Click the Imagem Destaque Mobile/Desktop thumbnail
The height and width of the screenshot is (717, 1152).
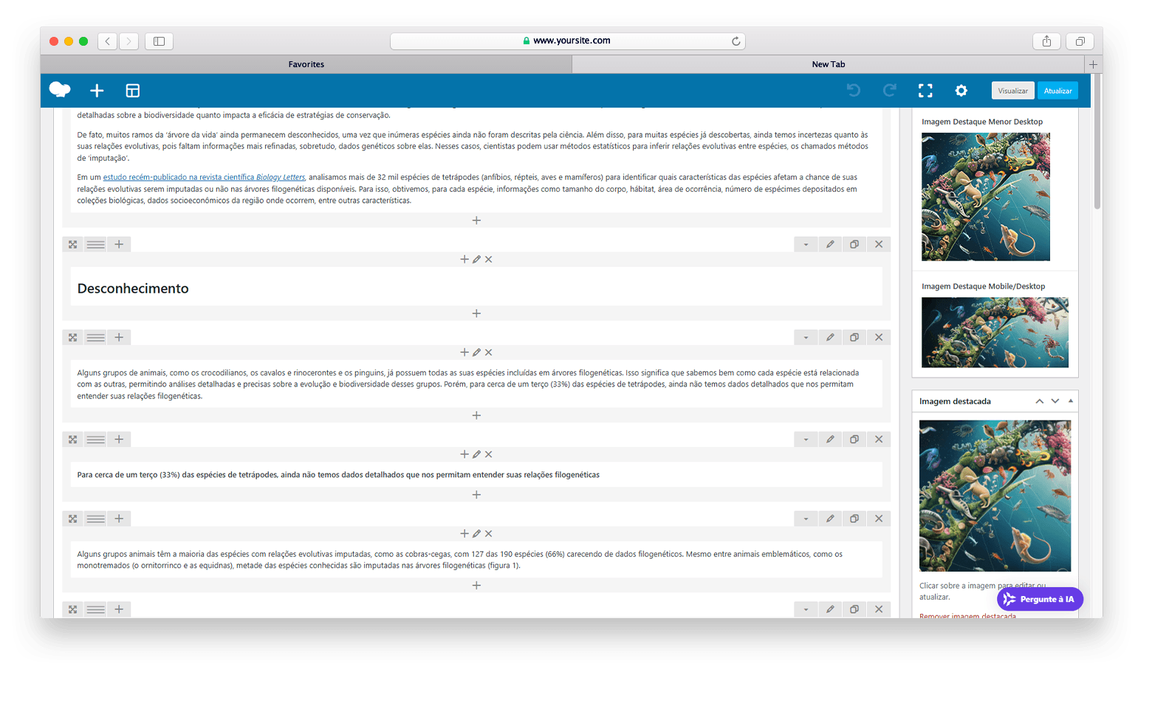pyautogui.click(x=995, y=333)
